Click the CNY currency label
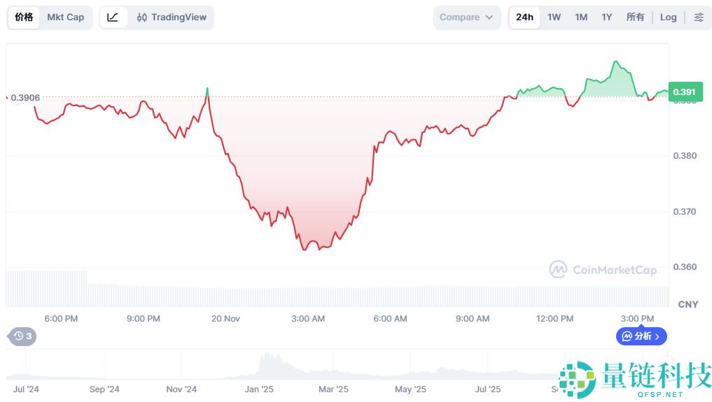 tap(688, 304)
